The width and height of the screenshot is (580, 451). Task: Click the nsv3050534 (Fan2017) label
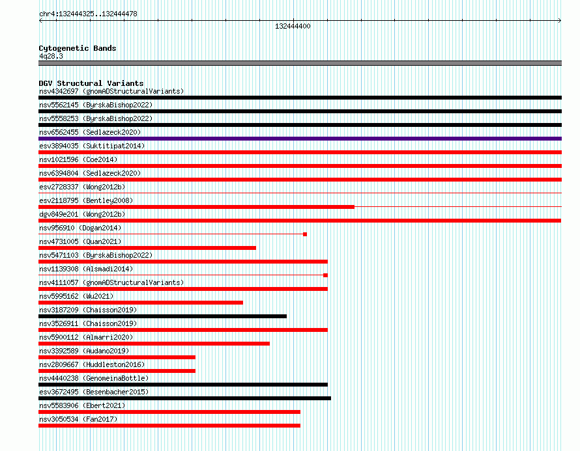[x=78, y=419]
